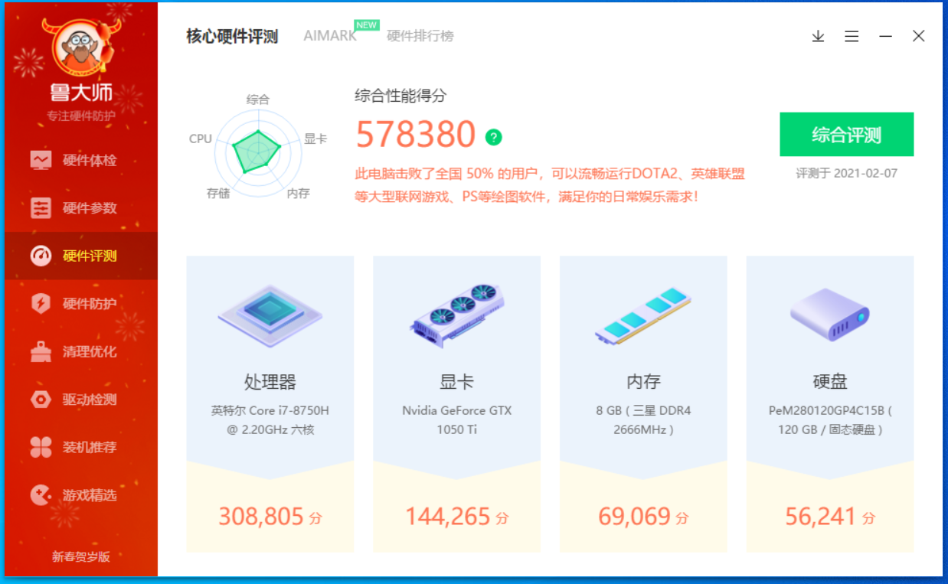Click NEW badge on AIMARK
This screenshot has width=948, height=584.
pyautogui.click(x=366, y=24)
